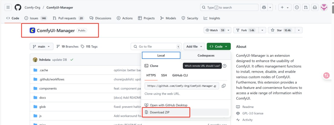Open the Copilot dropdown arrow
The width and height of the screenshot is (334, 125).
(x=270, y=8)
